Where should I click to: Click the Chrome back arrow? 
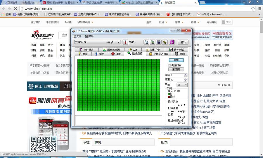[x=4, y=8]
